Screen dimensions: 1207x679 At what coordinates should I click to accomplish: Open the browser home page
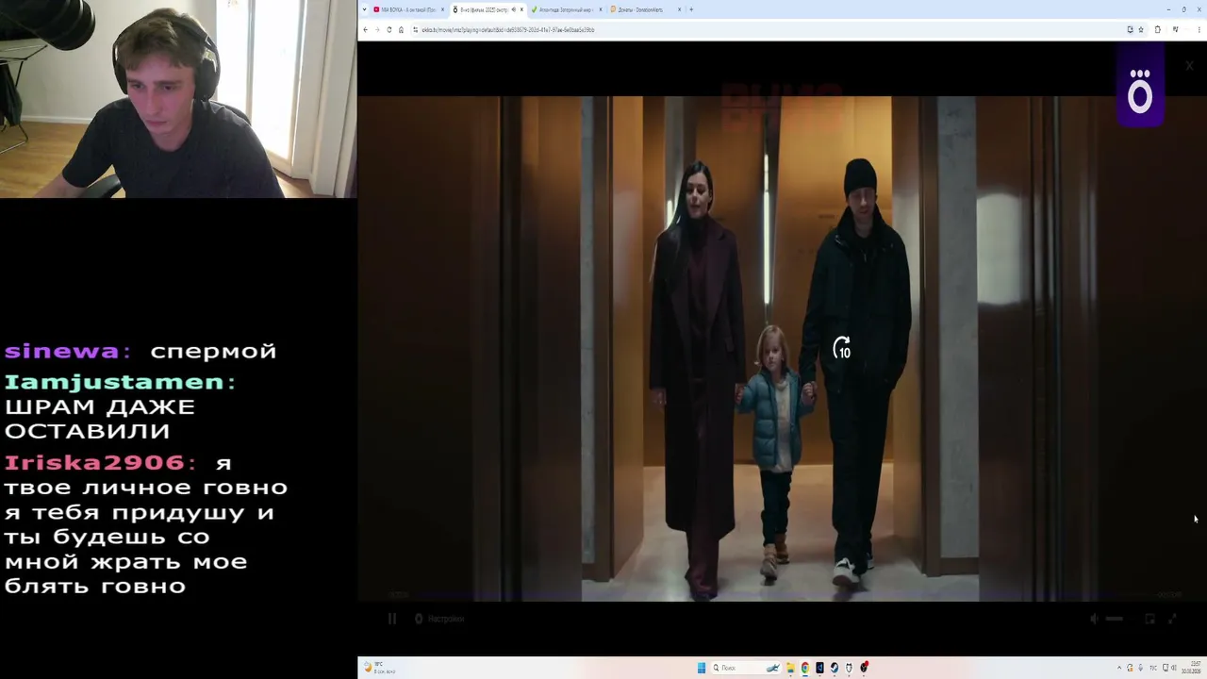click(401, 29)
